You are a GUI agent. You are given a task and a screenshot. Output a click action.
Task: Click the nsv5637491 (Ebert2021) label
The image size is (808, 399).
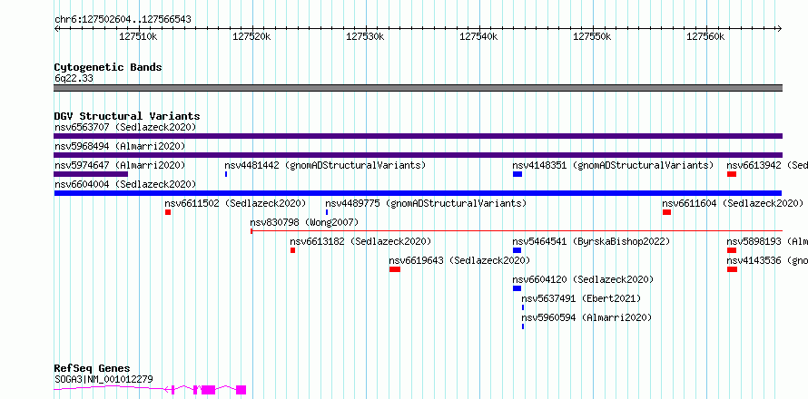pyautogui.click(x=581, y=298)
